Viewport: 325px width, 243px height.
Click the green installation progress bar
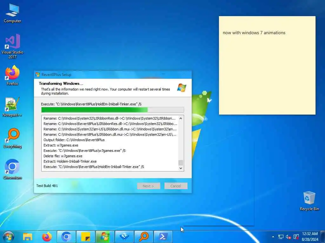[x=113, y=110]
